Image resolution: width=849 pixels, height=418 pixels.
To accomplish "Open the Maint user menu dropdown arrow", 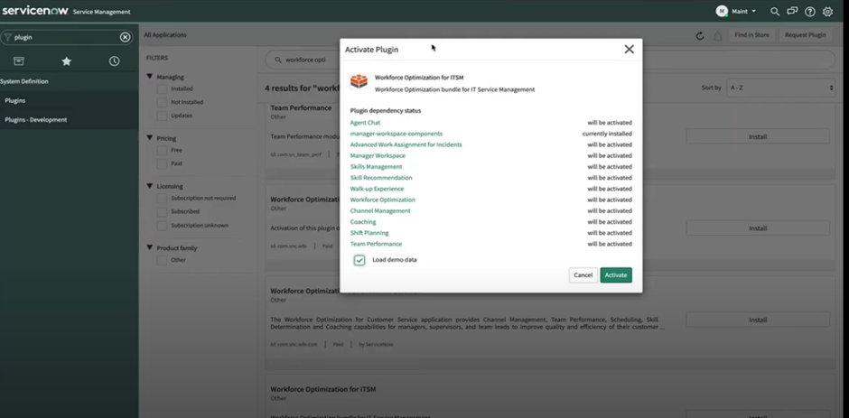I will tap(753, 12).
